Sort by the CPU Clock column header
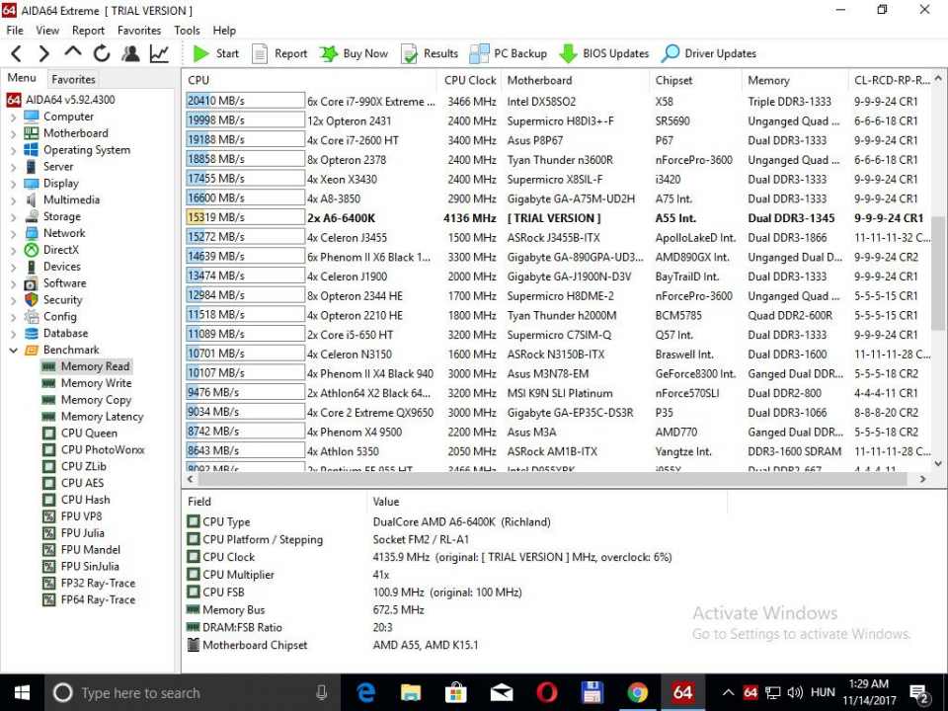 pyautogui.click(x=470, y=80)
